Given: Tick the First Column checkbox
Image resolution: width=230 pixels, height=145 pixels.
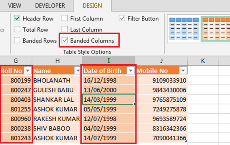Looking at the screenshot, I should click(x=65, y=19).
